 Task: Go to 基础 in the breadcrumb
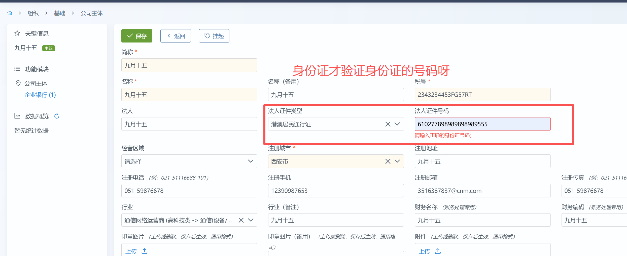(59, 13)
